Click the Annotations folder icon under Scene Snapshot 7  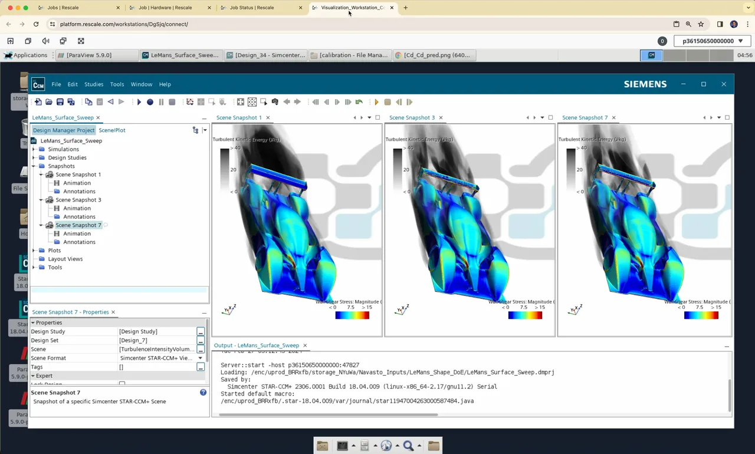[57, 242]
